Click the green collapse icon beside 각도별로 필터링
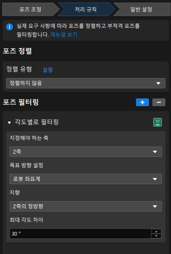Screen dimensions: 171x254 158,122
